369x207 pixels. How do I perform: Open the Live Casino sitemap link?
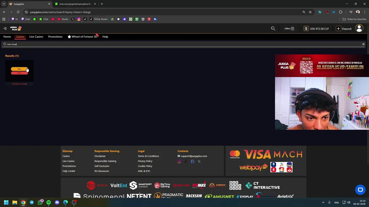(68, 161)
